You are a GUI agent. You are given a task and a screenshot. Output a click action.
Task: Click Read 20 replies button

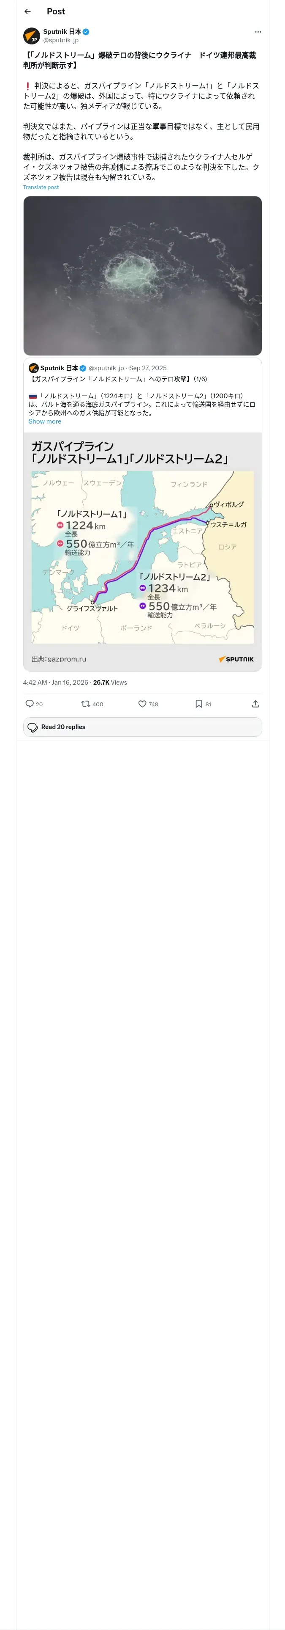[x=142, y=727]
